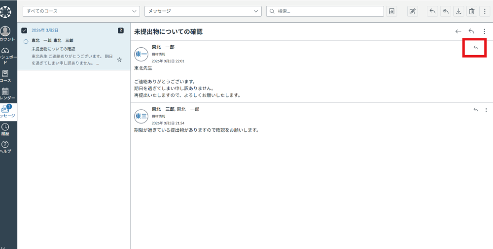Click sender name 東北 三郎, 東北 一郎

point(176,109)
